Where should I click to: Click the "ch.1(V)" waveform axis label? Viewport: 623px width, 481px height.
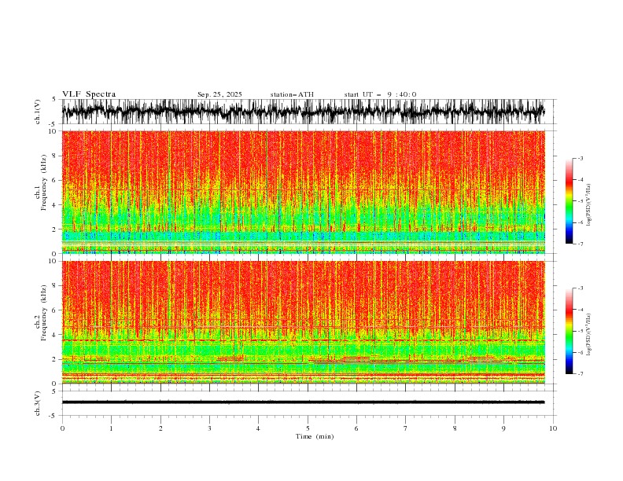[38, 112]
